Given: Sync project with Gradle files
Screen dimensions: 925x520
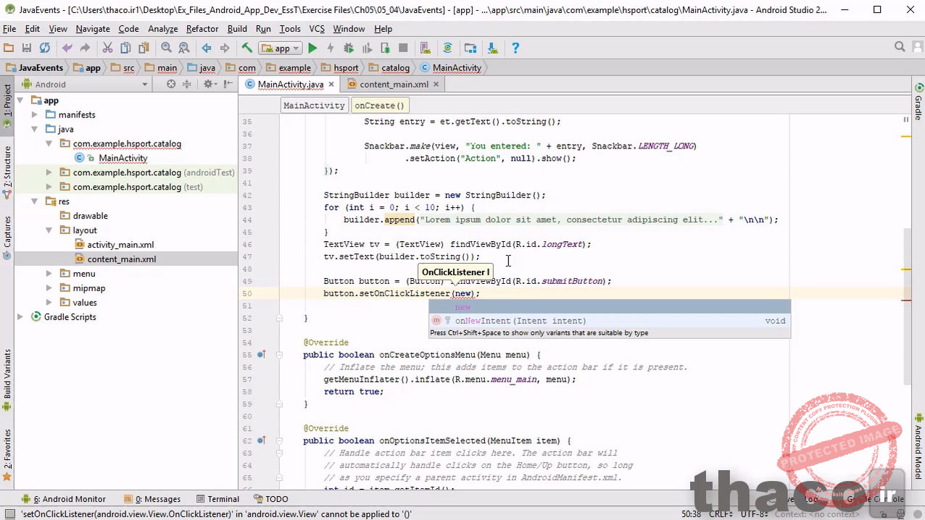Looking at the screenshot, I should tap(446, 48).
